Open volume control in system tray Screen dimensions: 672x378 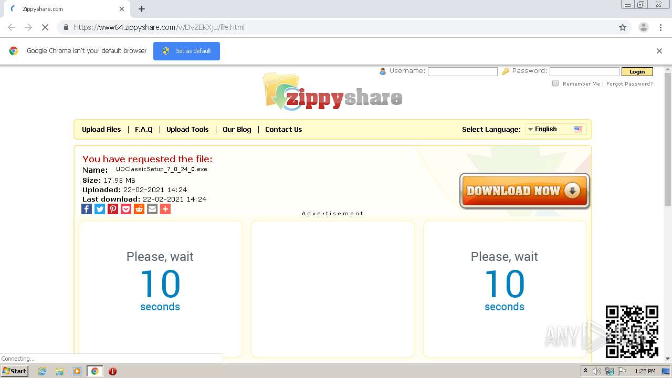(x=597, y=371)
